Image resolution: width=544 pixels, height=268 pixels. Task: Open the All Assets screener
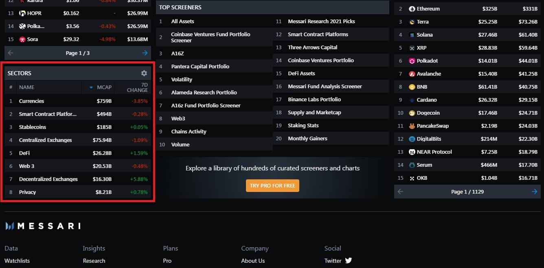tap(182, 22)
